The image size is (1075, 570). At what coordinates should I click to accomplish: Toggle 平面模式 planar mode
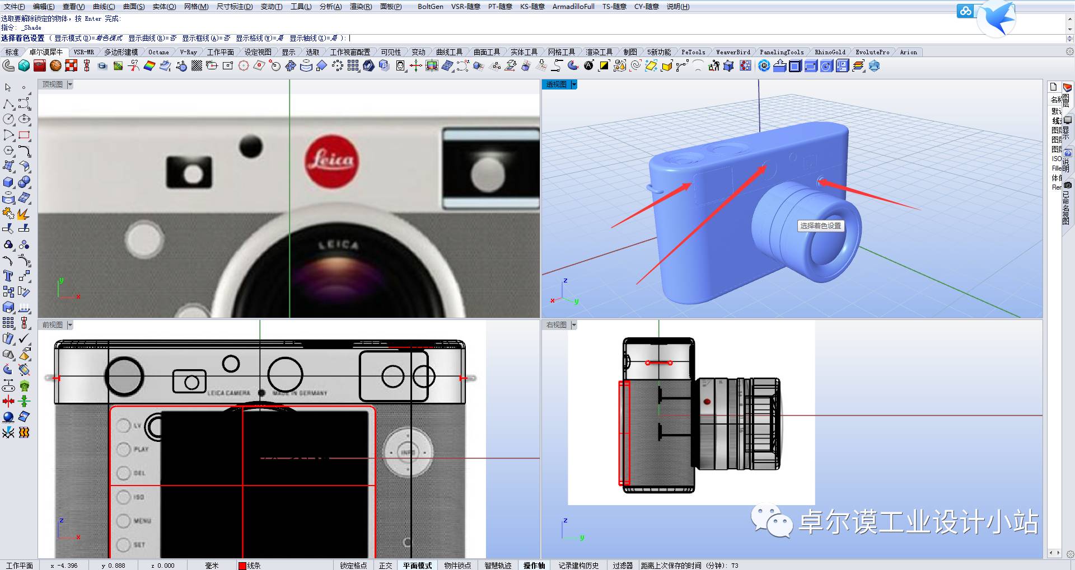pyautogui.click(x=418, y=566)
